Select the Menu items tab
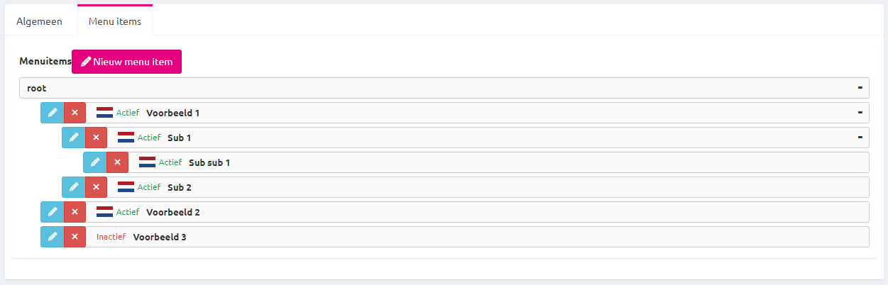The image size is (888, 285). (115, 21)
